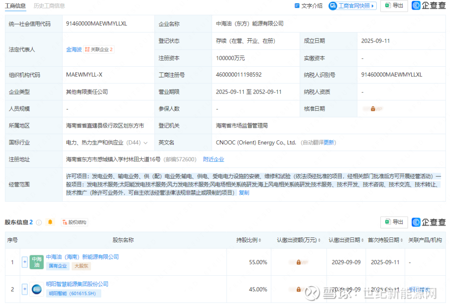The width and height of the screenshot is (450, 307).
Task: Export business info via top 导出 button
Action: [x=394, y=6]
